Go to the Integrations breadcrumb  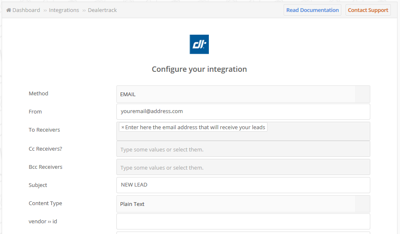[64, 10]
